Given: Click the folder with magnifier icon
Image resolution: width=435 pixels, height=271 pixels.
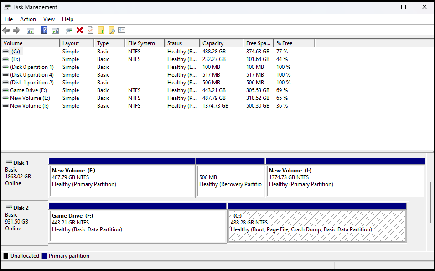Looking at the screenshot, I should [x=111, y=30].
